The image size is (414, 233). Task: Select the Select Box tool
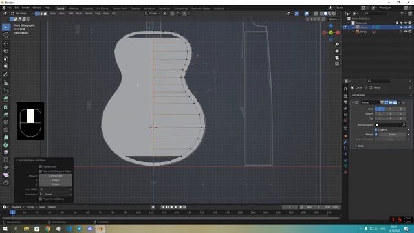pyautogui.click(x=6, y=27)
